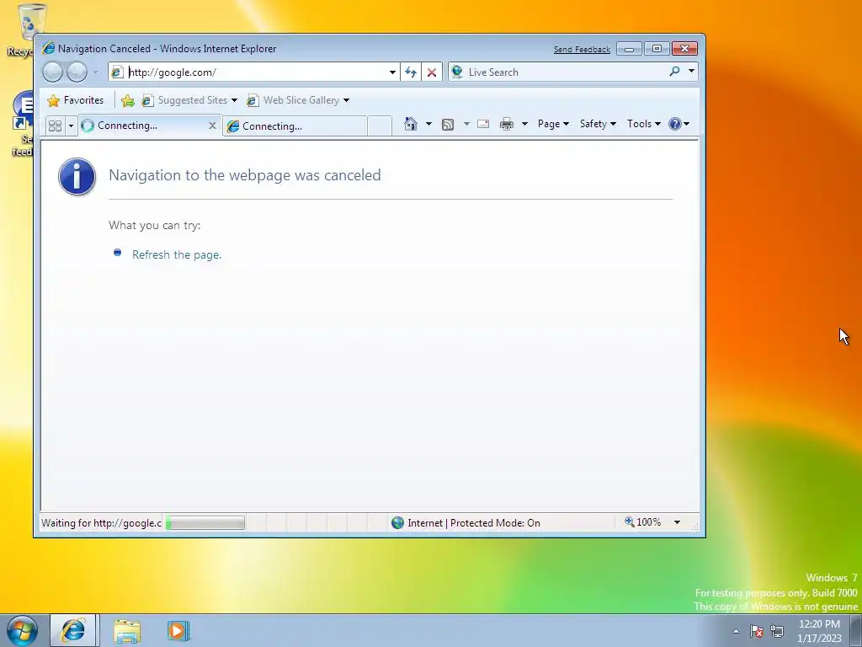The height and width of the screenshot is (647, 862).
Task: Open Windows Explorer from taskbar
Action: [127, 631]
